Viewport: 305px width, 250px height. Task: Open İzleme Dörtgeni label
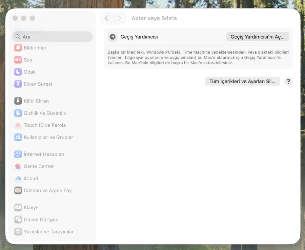(x=42, y=219)
